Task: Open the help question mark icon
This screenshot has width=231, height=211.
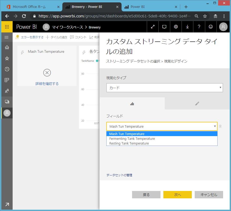Action: coord(199,27)
